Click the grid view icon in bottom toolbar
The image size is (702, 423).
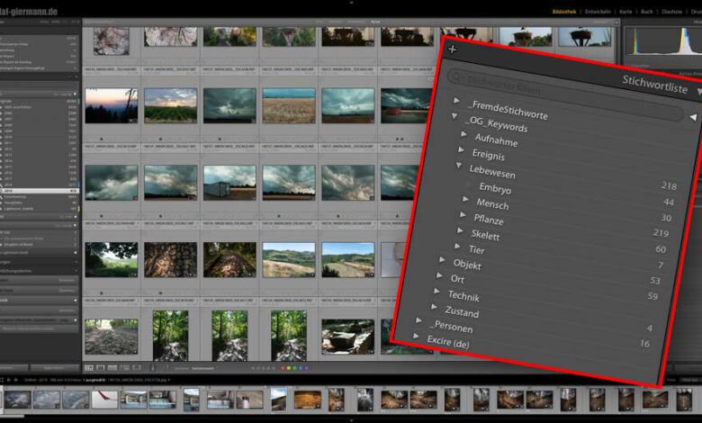[x=89, y=367]
